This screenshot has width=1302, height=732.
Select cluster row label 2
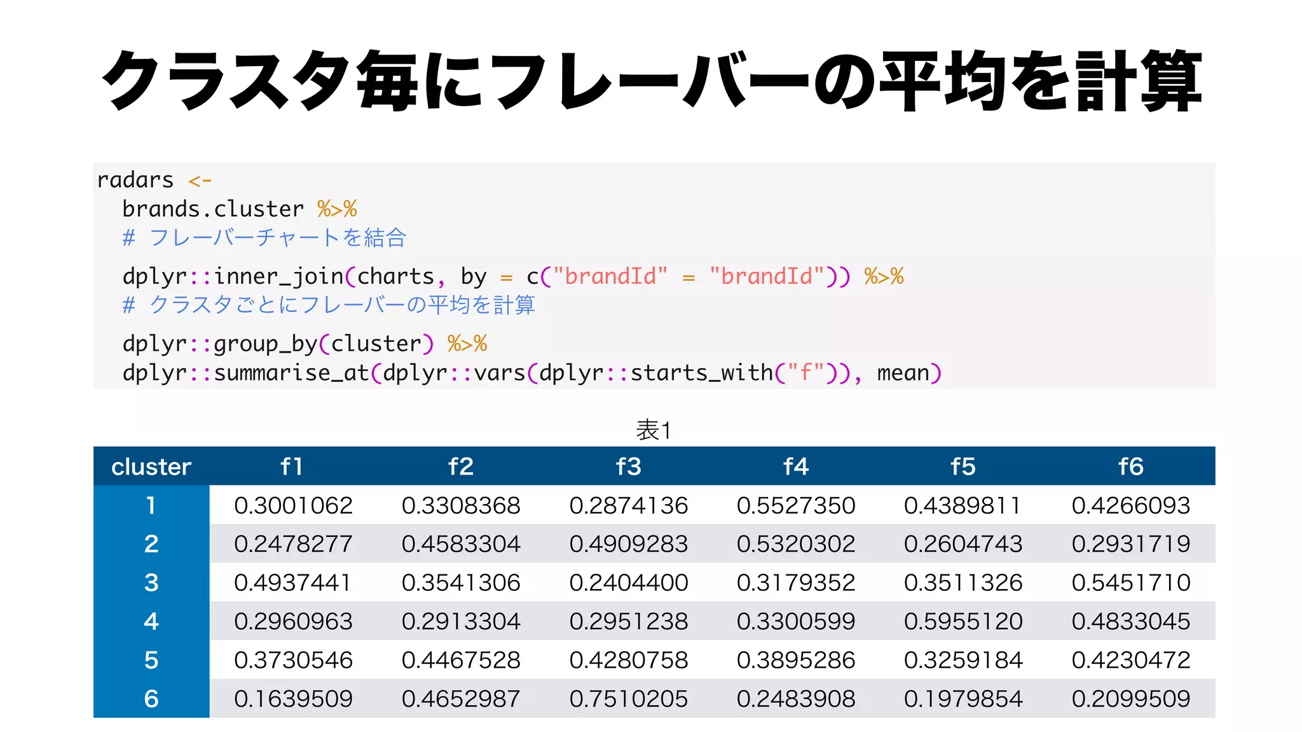[151, 544]
